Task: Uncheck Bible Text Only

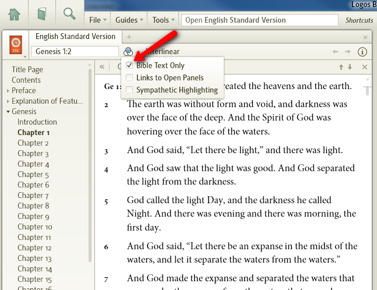Action: pyautogui.click(x=129, y=65)
